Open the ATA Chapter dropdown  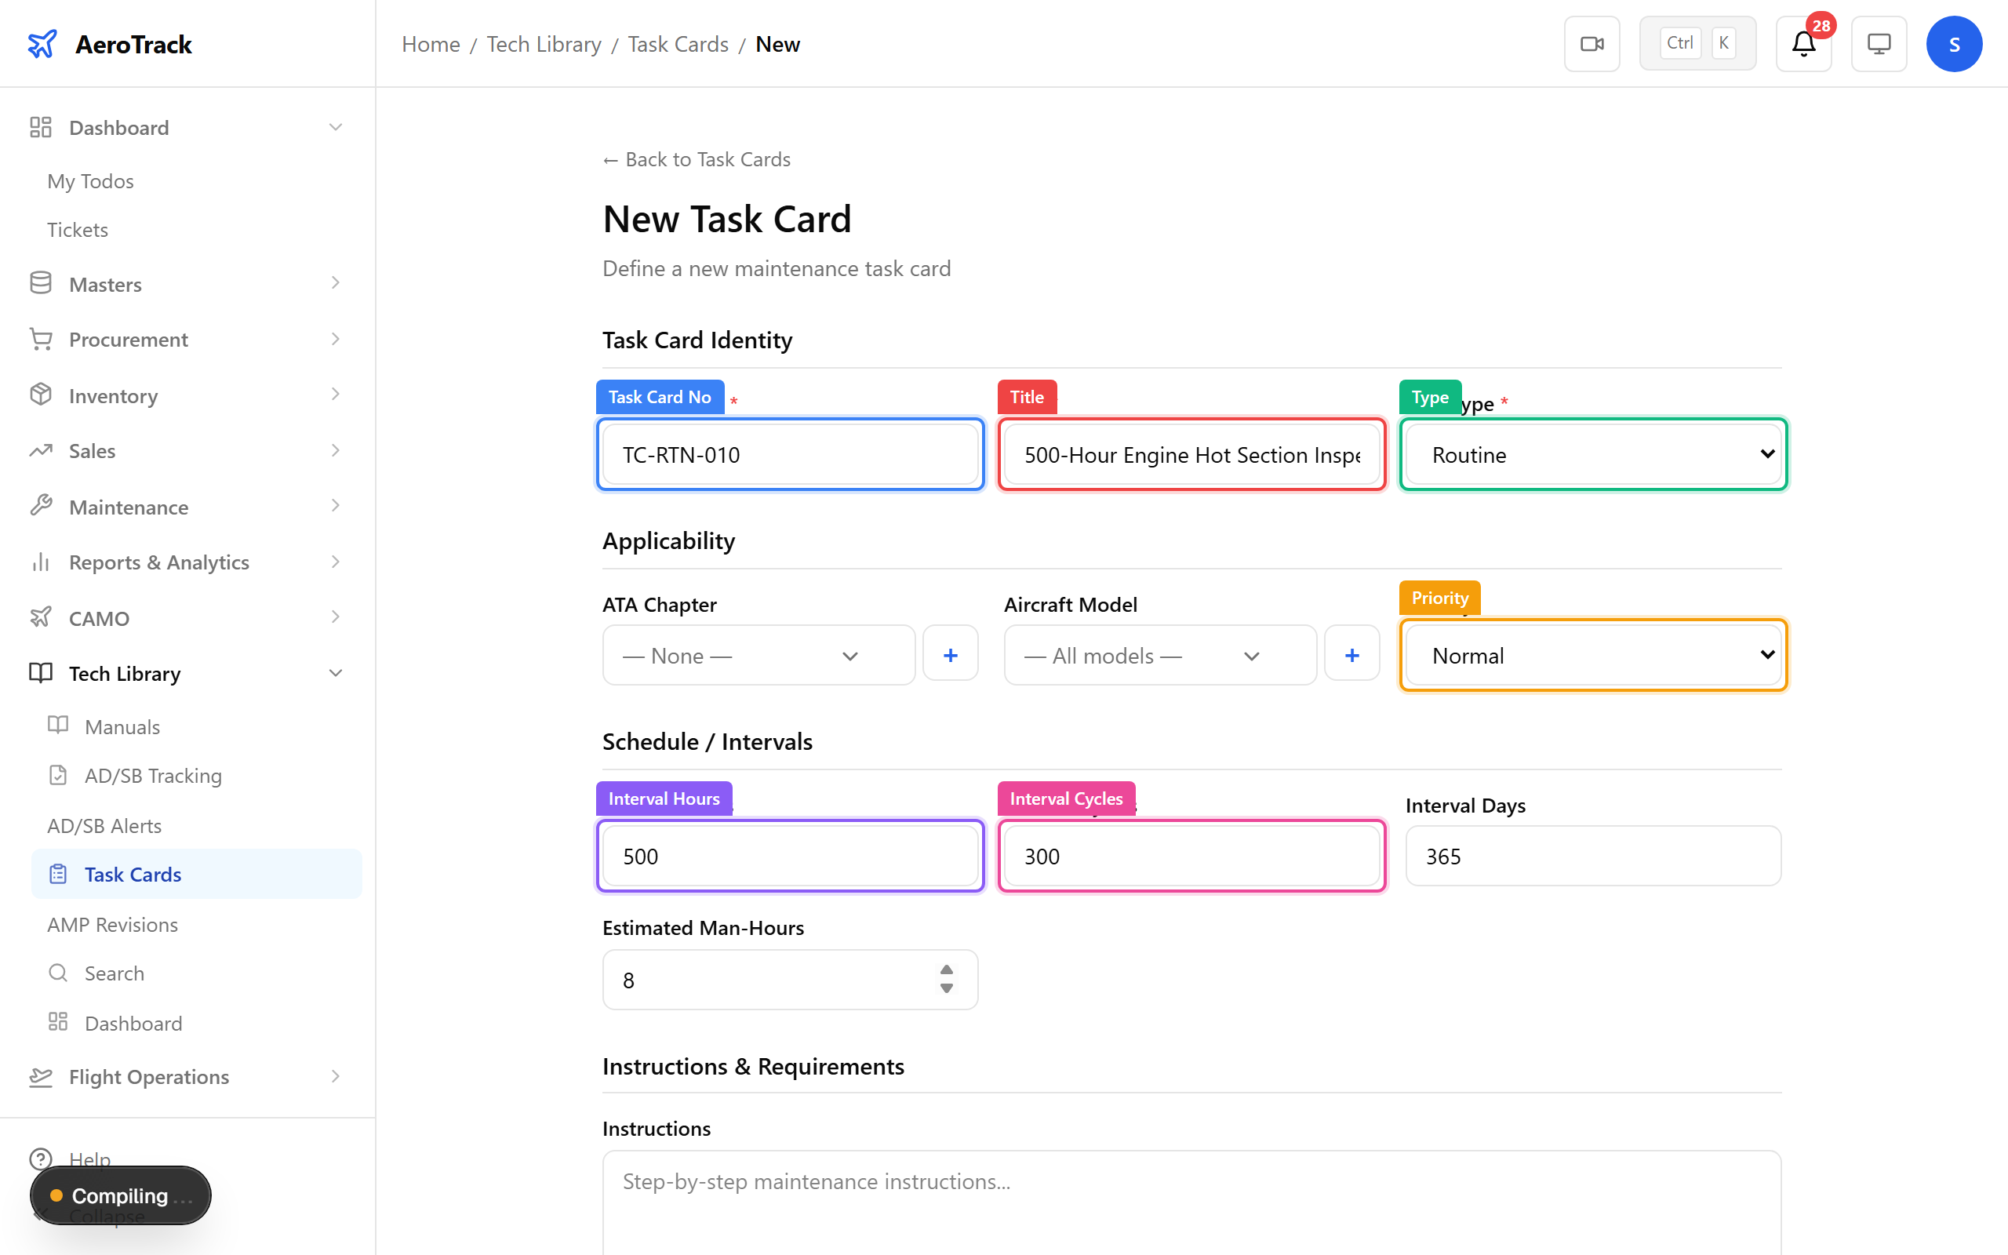[758, 655]
